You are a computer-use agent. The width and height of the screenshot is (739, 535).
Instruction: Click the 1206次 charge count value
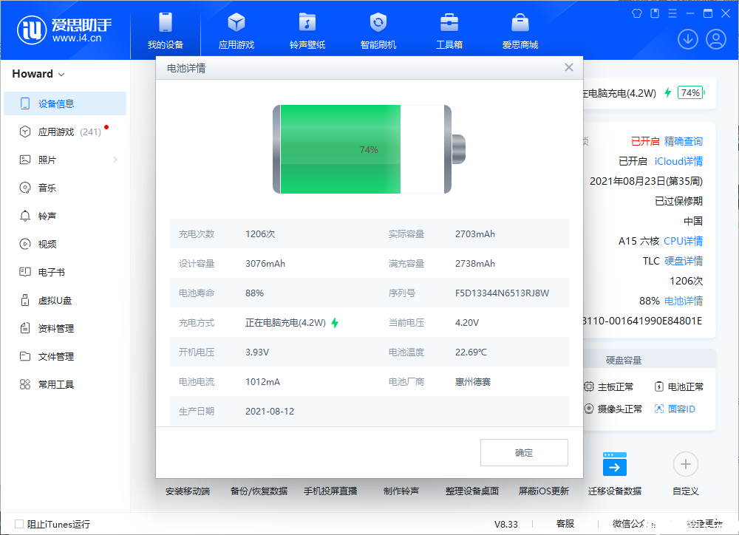[x=259, y=234]
